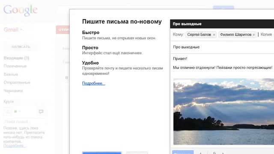Click the Удобно heading
The height and width of the screenshot is (154, 274).
tap(90, 63)
